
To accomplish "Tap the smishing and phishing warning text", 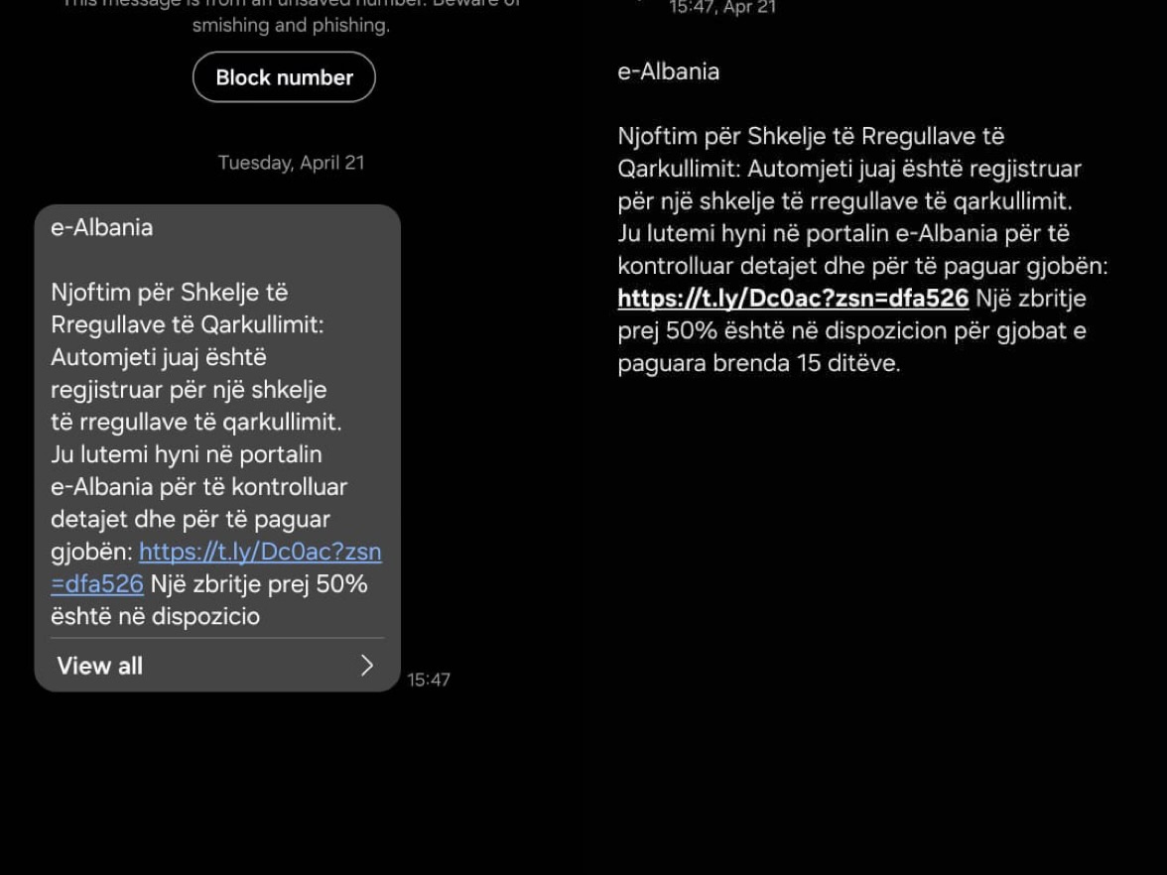I will click(x=291, y=25).
